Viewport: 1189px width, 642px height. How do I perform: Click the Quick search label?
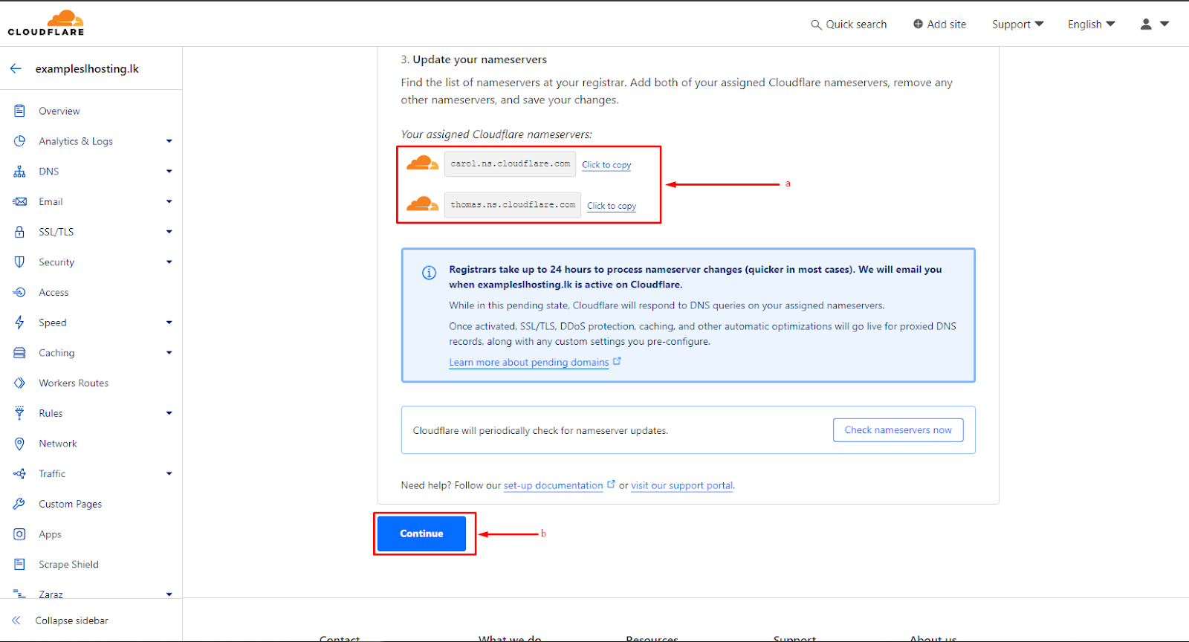[856, 25]
